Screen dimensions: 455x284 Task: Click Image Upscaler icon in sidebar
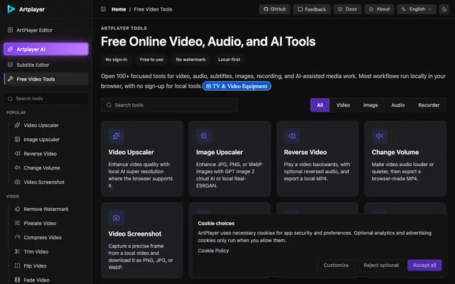[17, 139]
